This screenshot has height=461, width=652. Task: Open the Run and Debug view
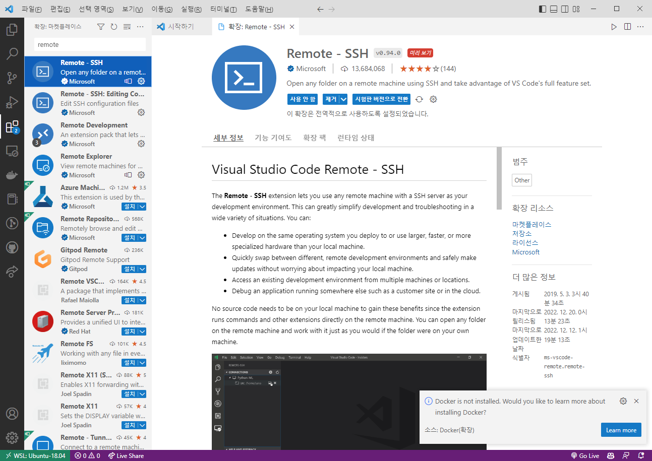click(12, 102)
